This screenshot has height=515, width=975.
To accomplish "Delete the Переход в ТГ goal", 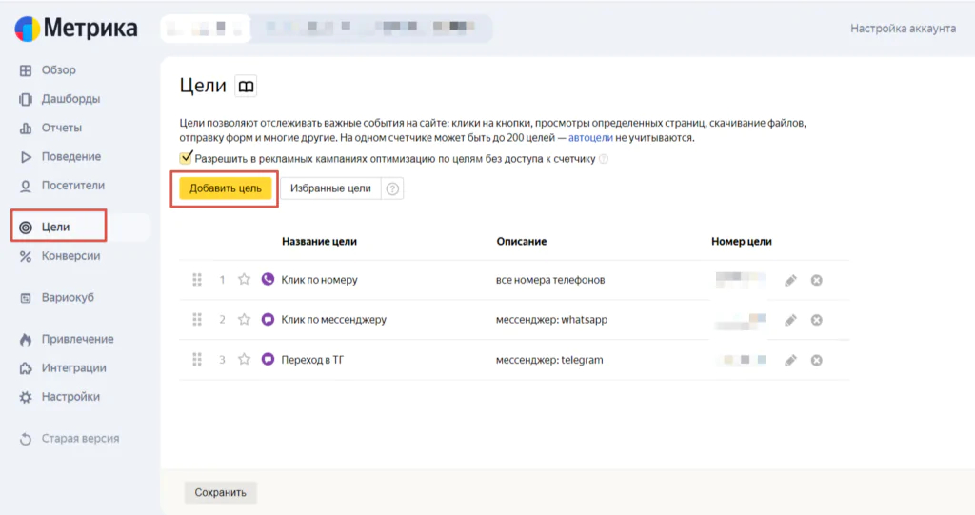I will tap(816, 360).
